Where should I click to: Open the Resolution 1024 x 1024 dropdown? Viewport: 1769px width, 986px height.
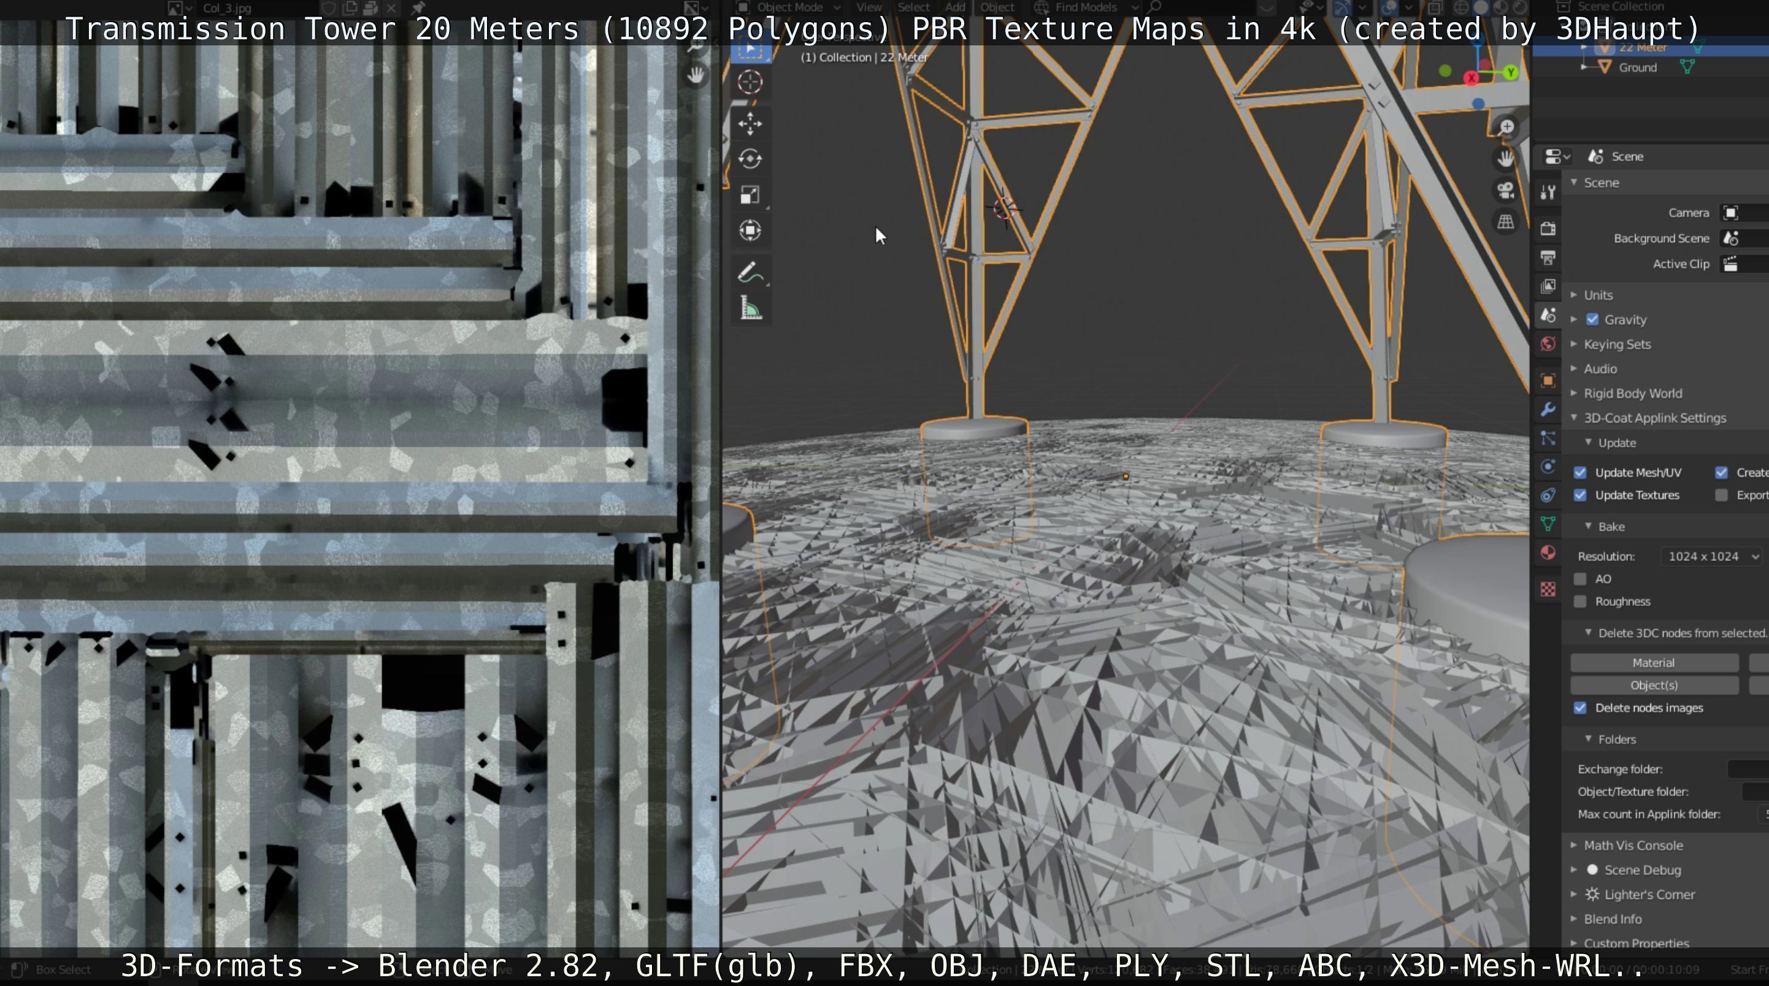pos(1712,556)
